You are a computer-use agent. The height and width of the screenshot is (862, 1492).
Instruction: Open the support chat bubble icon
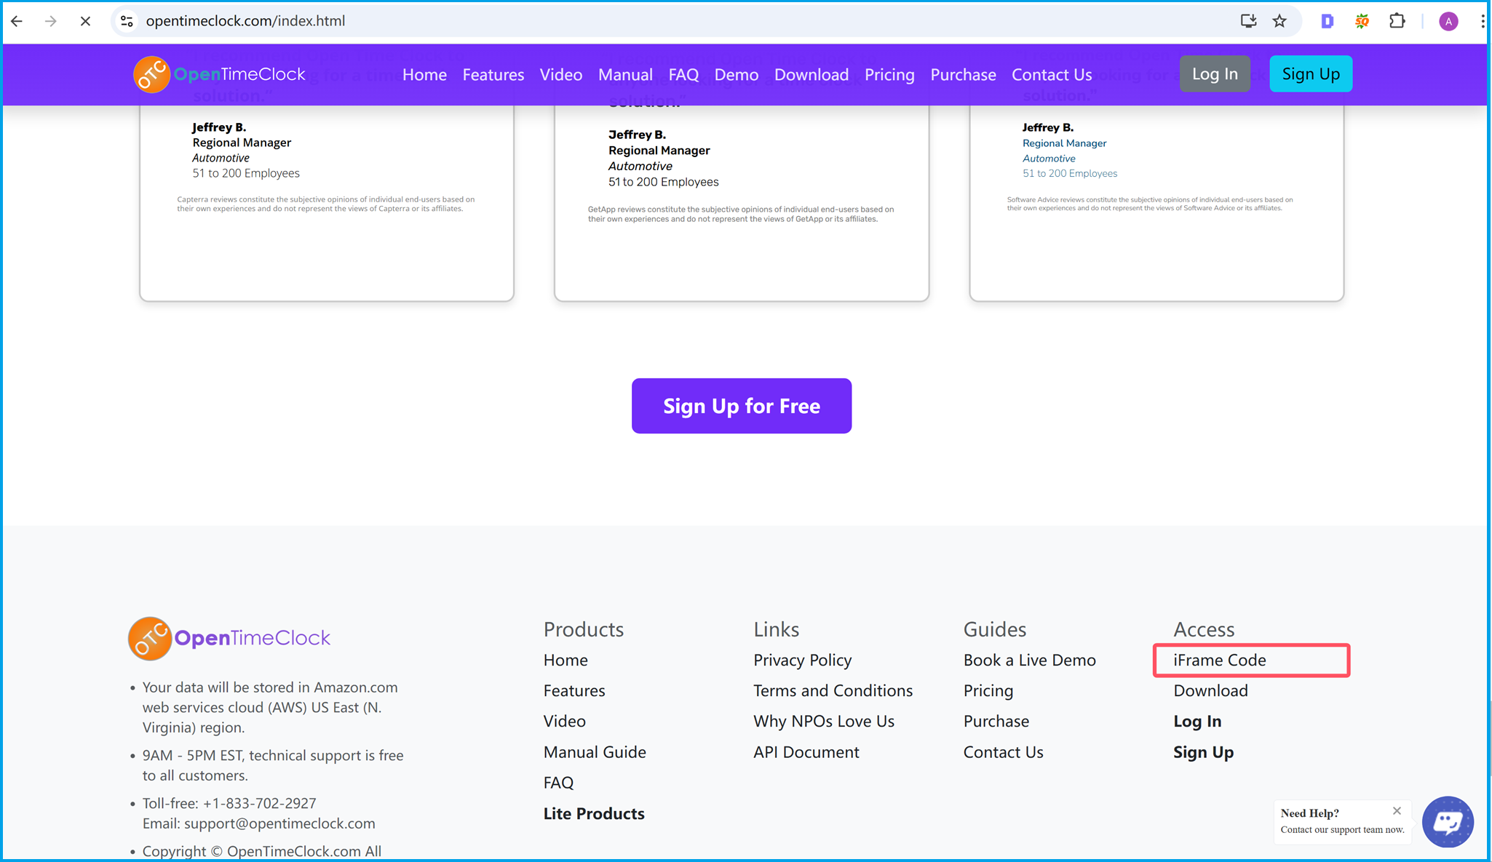pyautogui.click(x=1448, y=821)
